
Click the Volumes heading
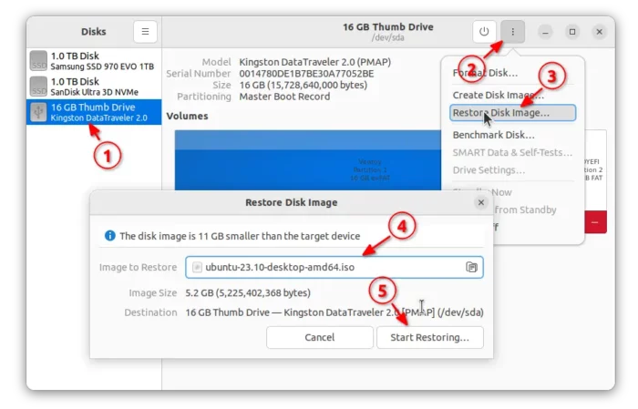pyautogui.click(x=187, y=117)
